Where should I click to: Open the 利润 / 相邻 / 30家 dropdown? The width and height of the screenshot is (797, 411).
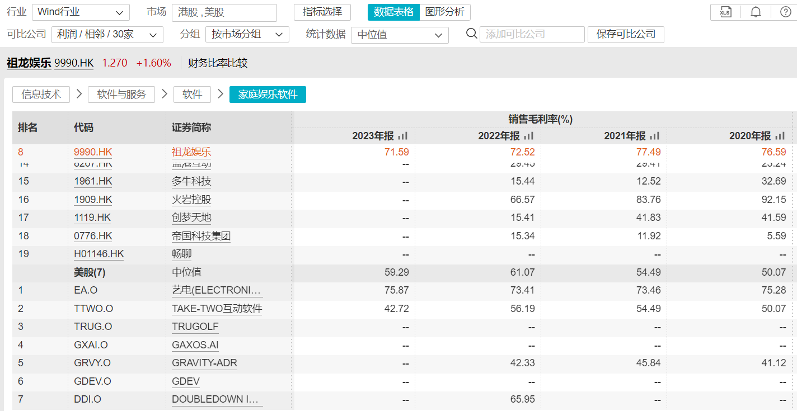(107, 34)
